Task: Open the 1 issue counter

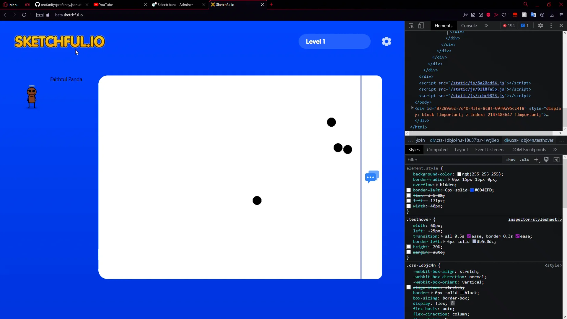Action: (524, 26)
